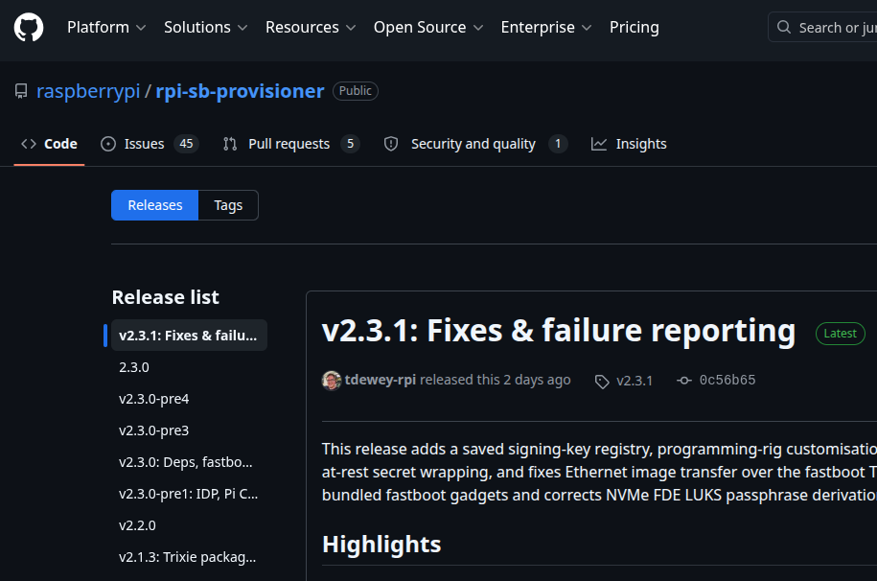Expand the Platform menu
Screen dimensions: 877x581
pos(106,28)
